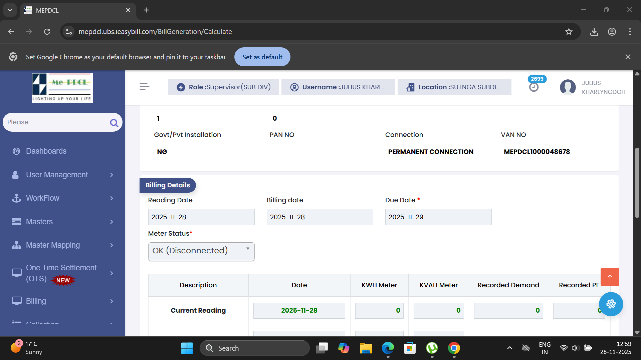Dismiss the default browser prompt bar
This screenshot has height=360, width=641.
[x=628, y=57]
